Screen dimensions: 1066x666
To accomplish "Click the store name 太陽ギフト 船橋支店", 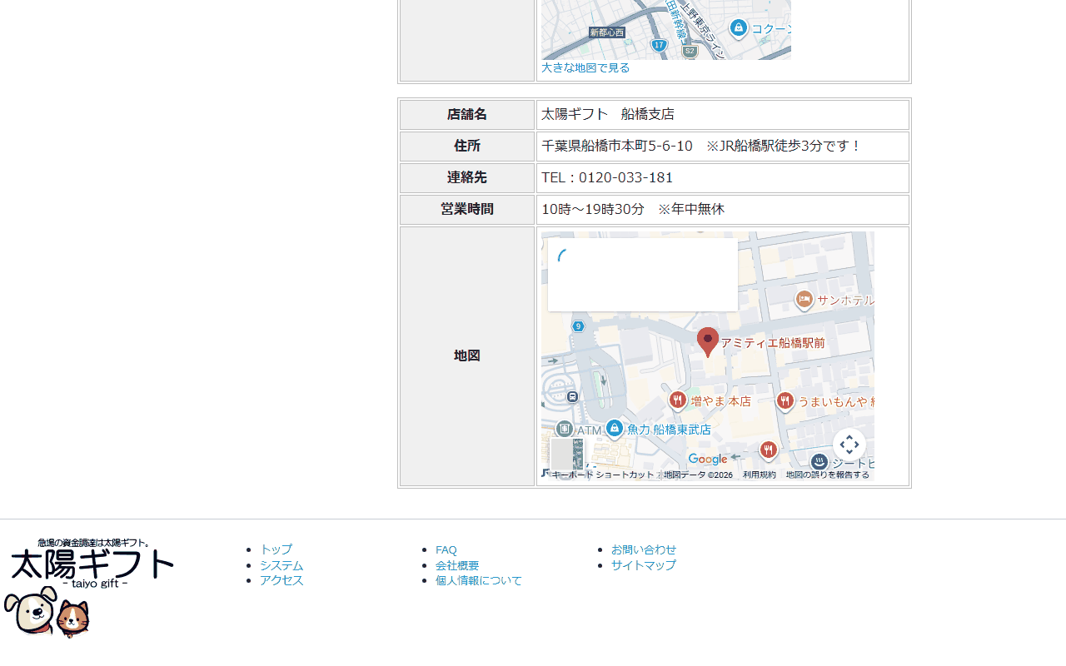I will [x=608, y=114].
